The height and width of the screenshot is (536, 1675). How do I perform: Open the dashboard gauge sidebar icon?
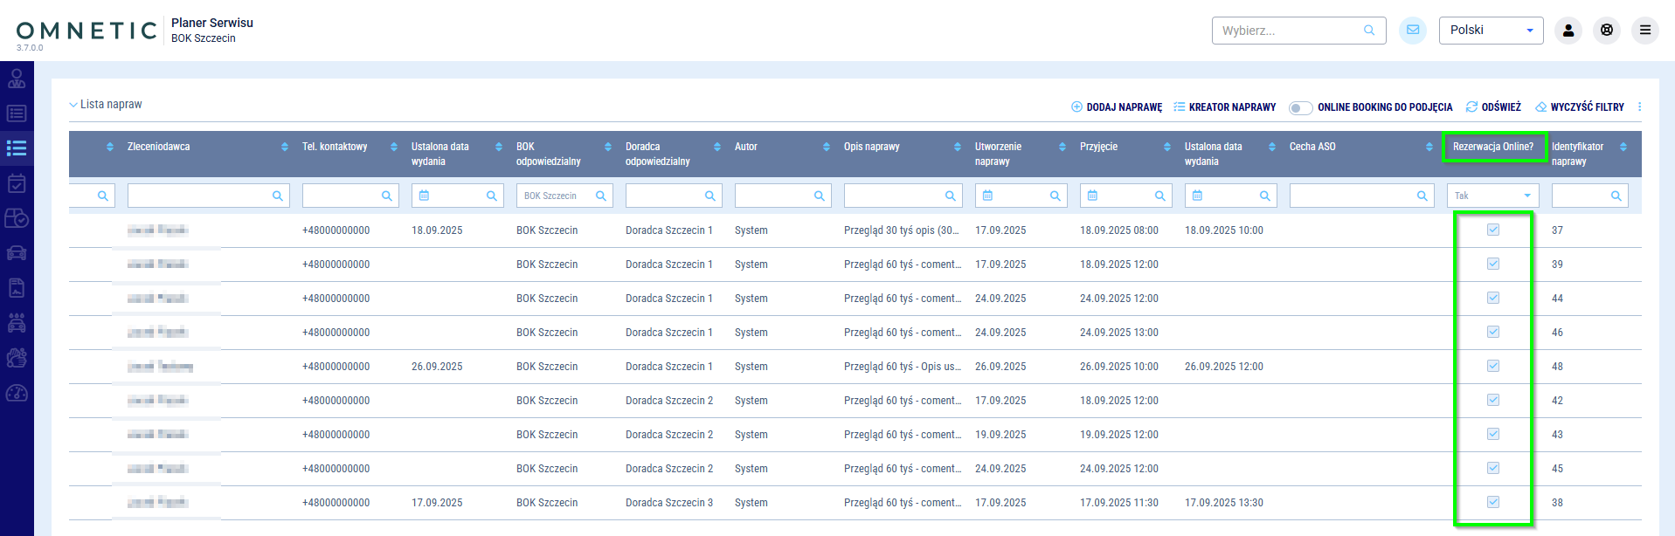click(17, 393)
